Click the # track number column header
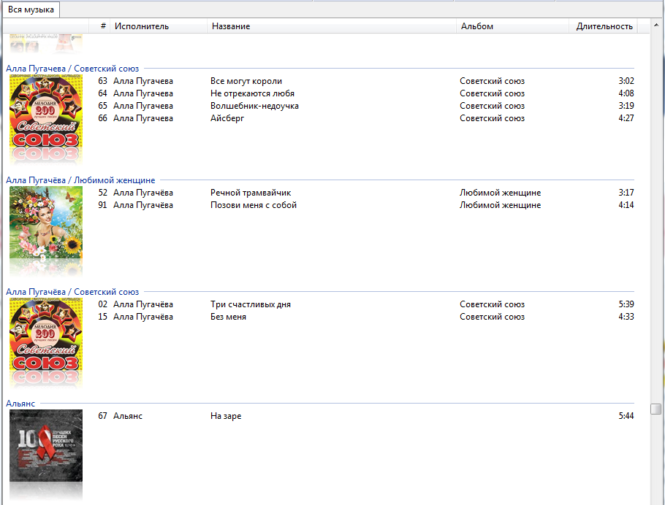 click(103, 26)
